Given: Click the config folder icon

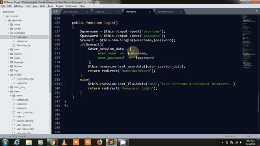Looking at the screenshot, I should (12, 29).
